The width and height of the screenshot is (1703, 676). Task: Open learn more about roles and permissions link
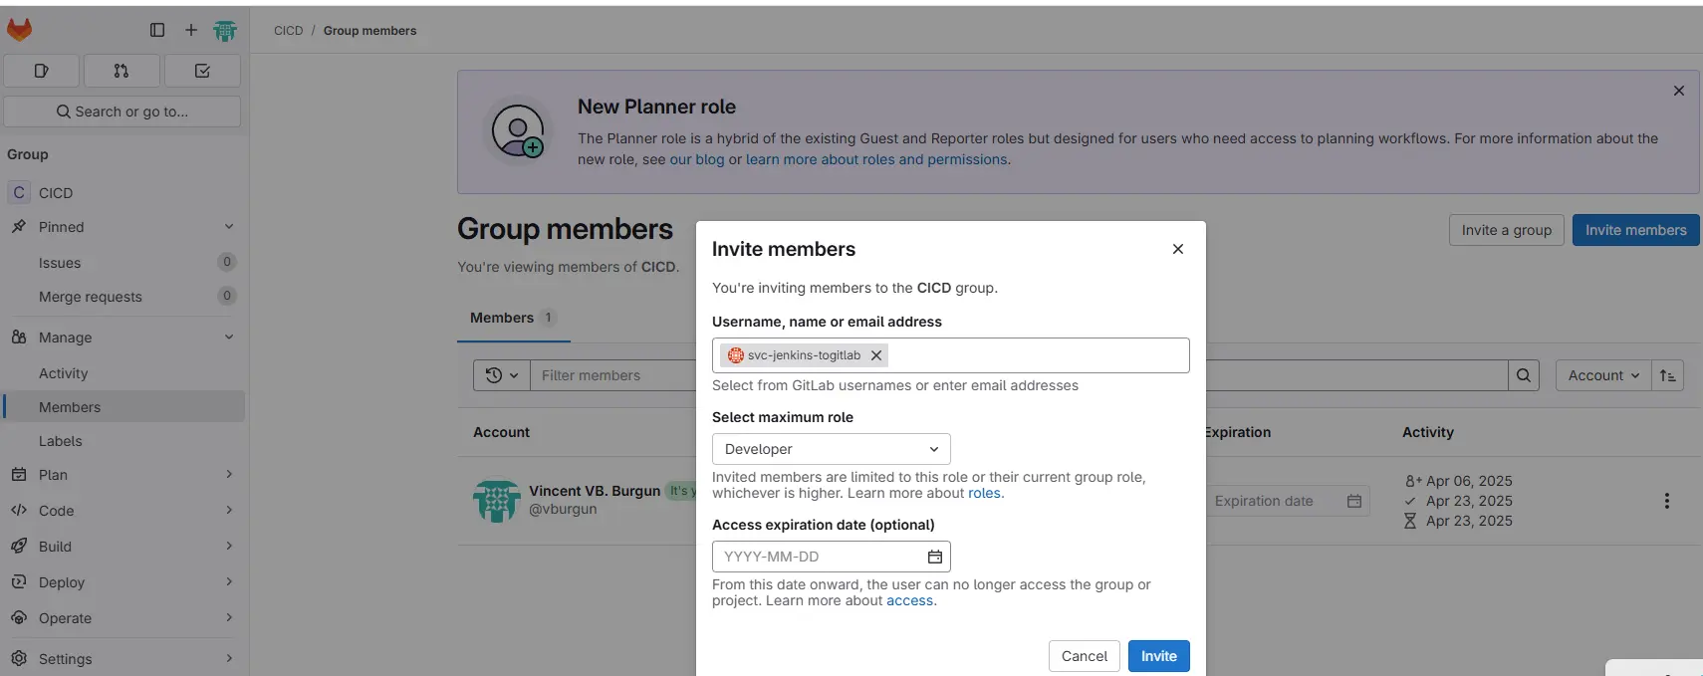point(876,159)
